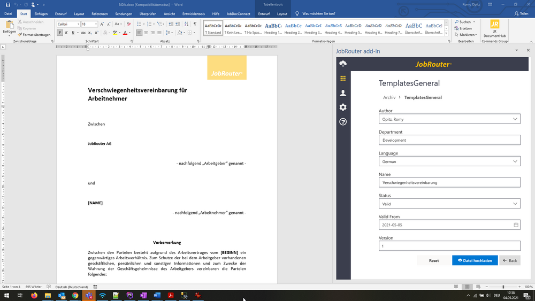The image size is (535, 301).
Task: Open JobRouter settings gear icon
Action: (343, 107)
